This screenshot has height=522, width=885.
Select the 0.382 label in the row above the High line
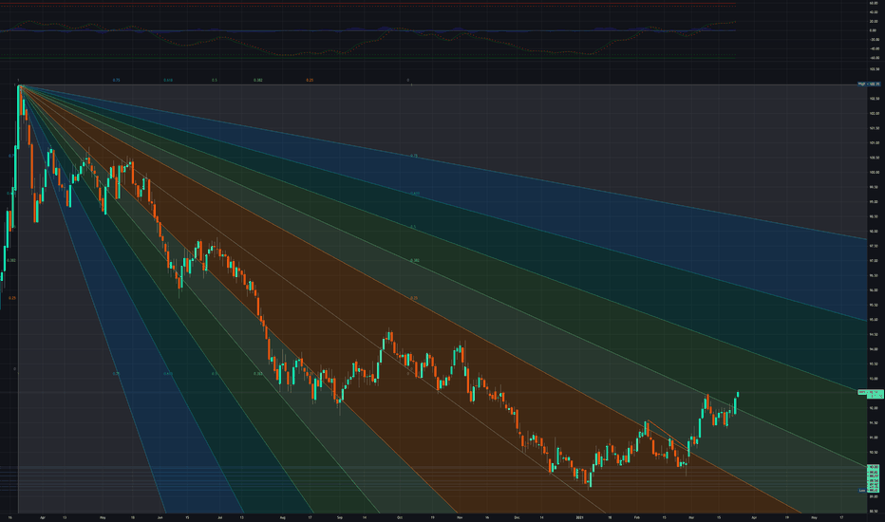pyautogui.click(x=258, y=80)
